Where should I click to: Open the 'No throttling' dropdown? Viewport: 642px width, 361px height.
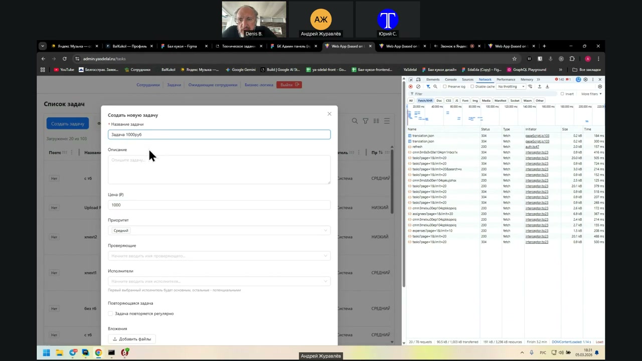[510, 87]
